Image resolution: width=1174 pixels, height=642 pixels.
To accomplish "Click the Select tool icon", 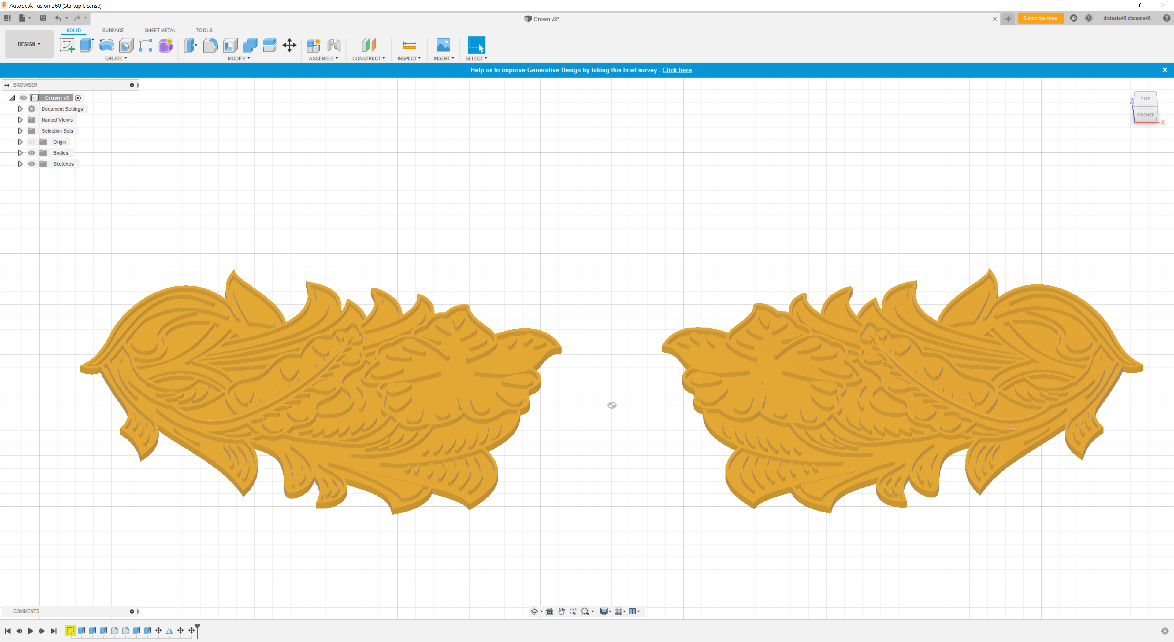I will (x=476, y=45).
